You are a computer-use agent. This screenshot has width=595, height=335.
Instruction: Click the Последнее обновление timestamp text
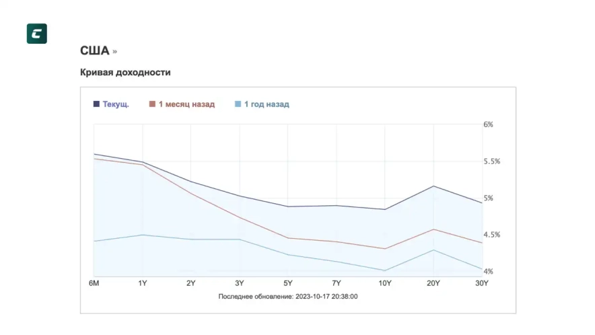(287, 296)
